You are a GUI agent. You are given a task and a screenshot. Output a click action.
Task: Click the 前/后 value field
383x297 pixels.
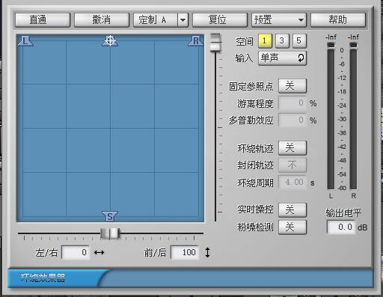[x=185, y=253]
